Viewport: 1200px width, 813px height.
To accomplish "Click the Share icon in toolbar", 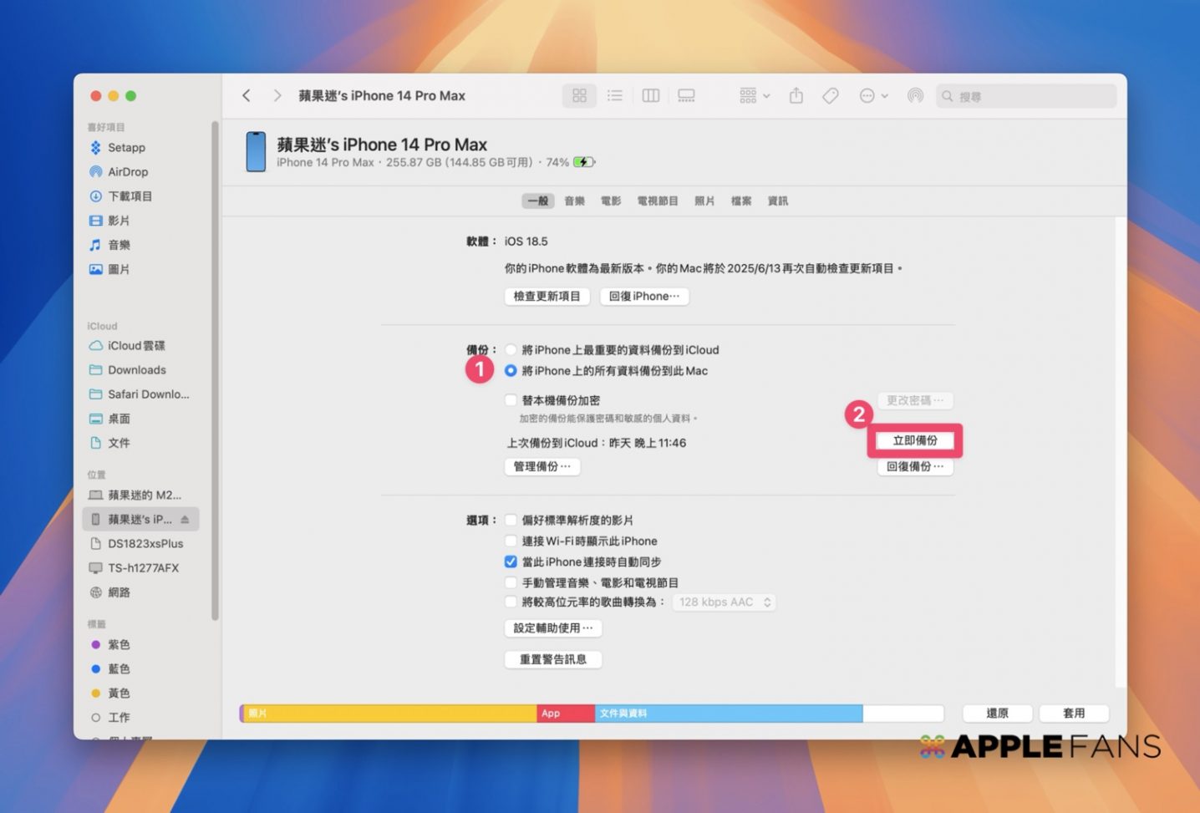I will pyautogui.click(x=796, y=96).
